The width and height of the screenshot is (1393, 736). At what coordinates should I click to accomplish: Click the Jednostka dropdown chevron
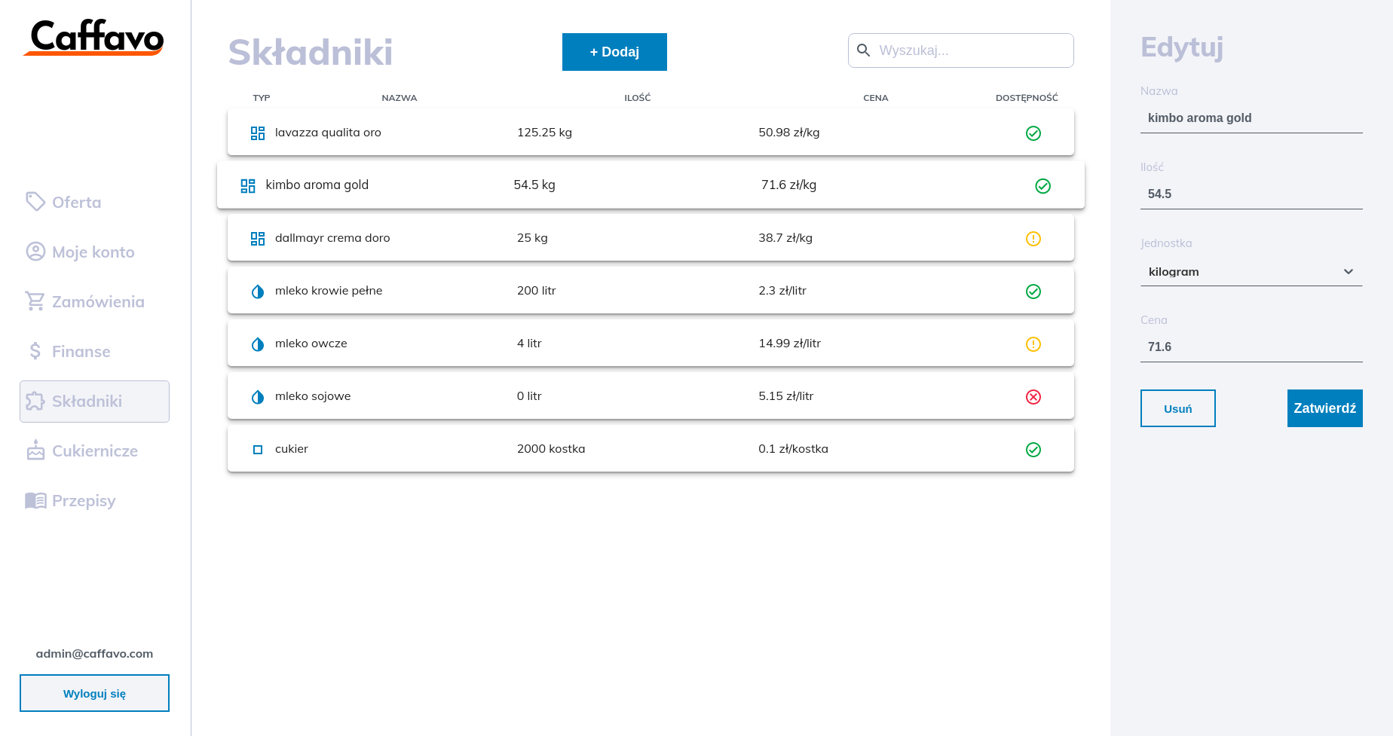click(1349, 272)
